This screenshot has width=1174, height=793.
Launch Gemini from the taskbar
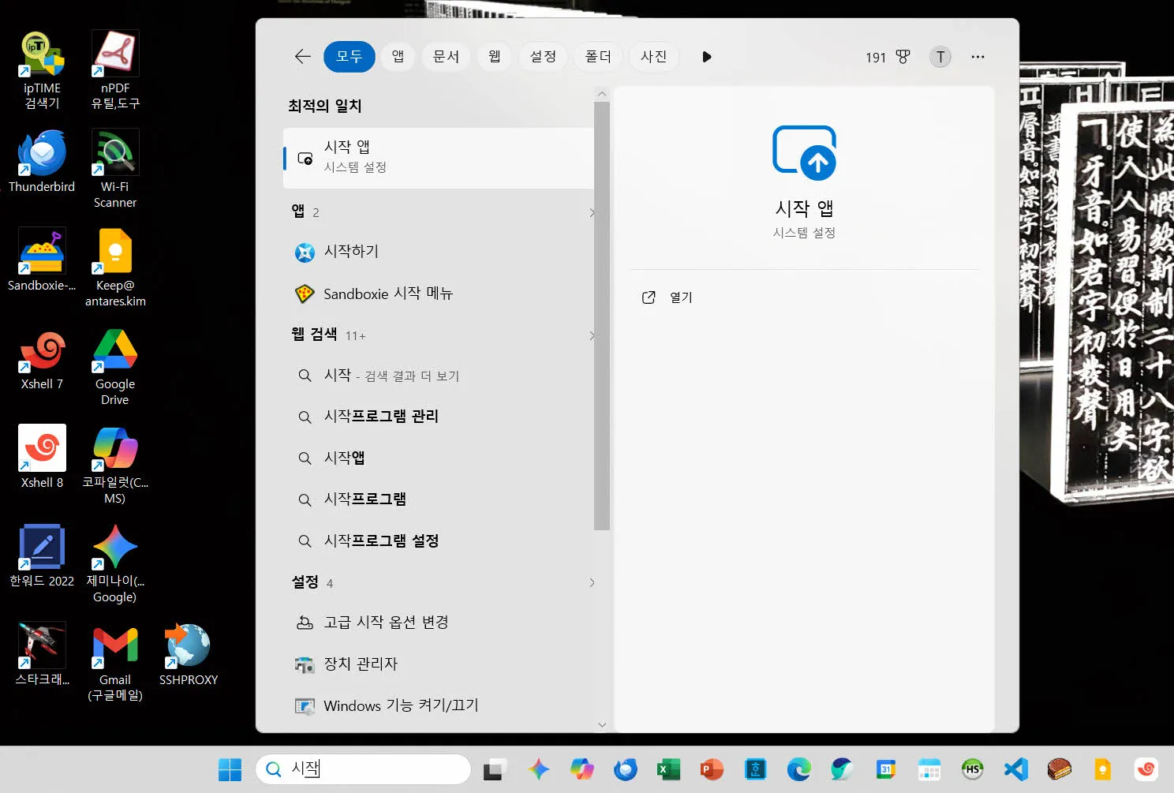pyautogui.click(x=539, y=769)
